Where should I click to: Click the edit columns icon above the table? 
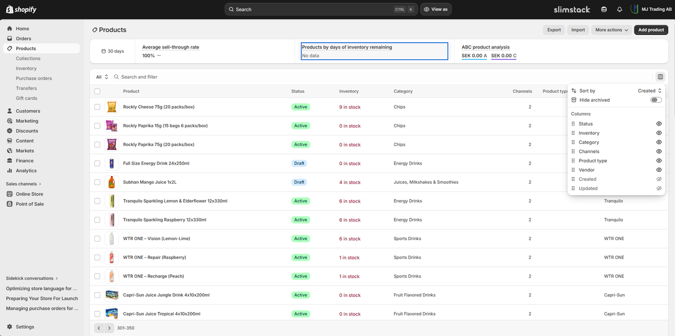tap(660, 77)
